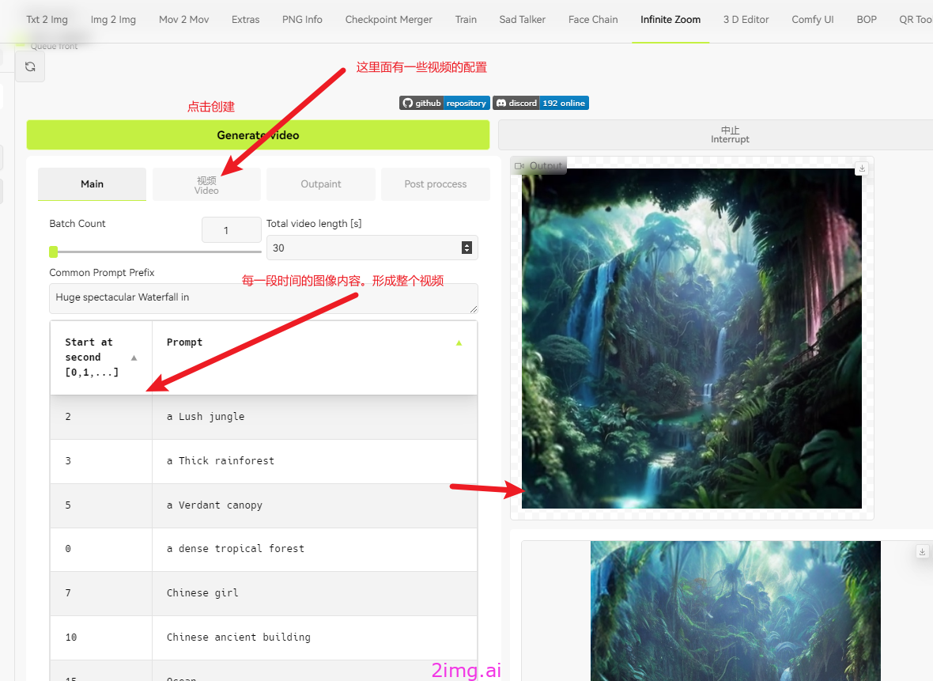The width and height of the screenshot is (933, 681).
Task: Open the Extras tab
Action: tap(246, 20)
